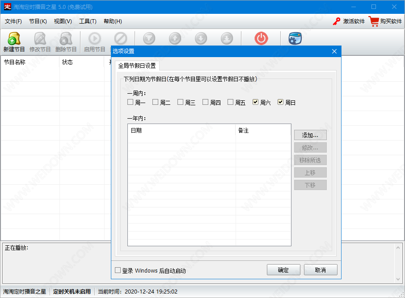Enable 登录 Windows 后自动启动 checkbox

click(x=118, y=270)
